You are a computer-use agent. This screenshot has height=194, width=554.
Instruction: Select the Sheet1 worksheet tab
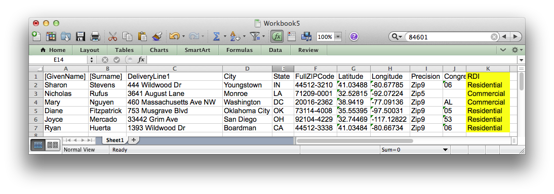coord(115,140)
